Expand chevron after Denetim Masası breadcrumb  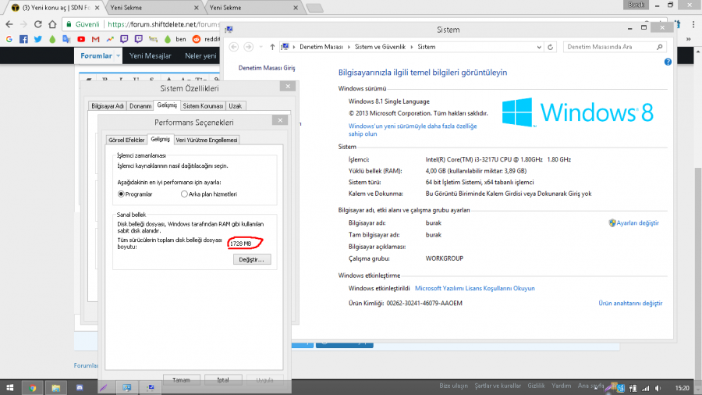[349, 47]
